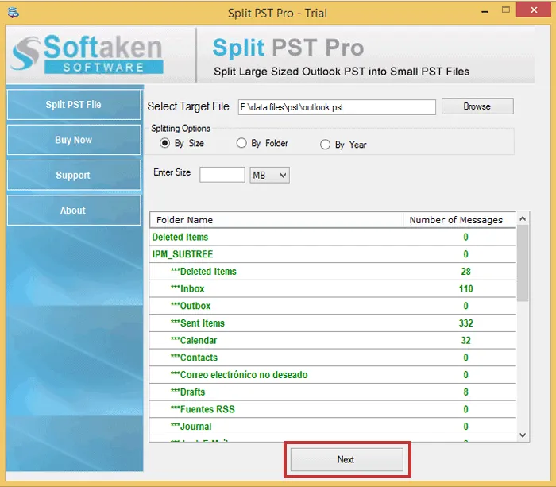Click the folder list scrollbar thumb
This screenshot has height=487, width=556.
click(x=523, y=263)
